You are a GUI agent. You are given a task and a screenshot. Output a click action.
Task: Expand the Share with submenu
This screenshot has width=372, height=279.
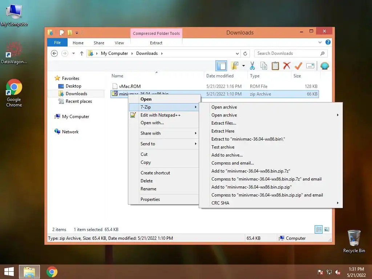pos(164,133)
